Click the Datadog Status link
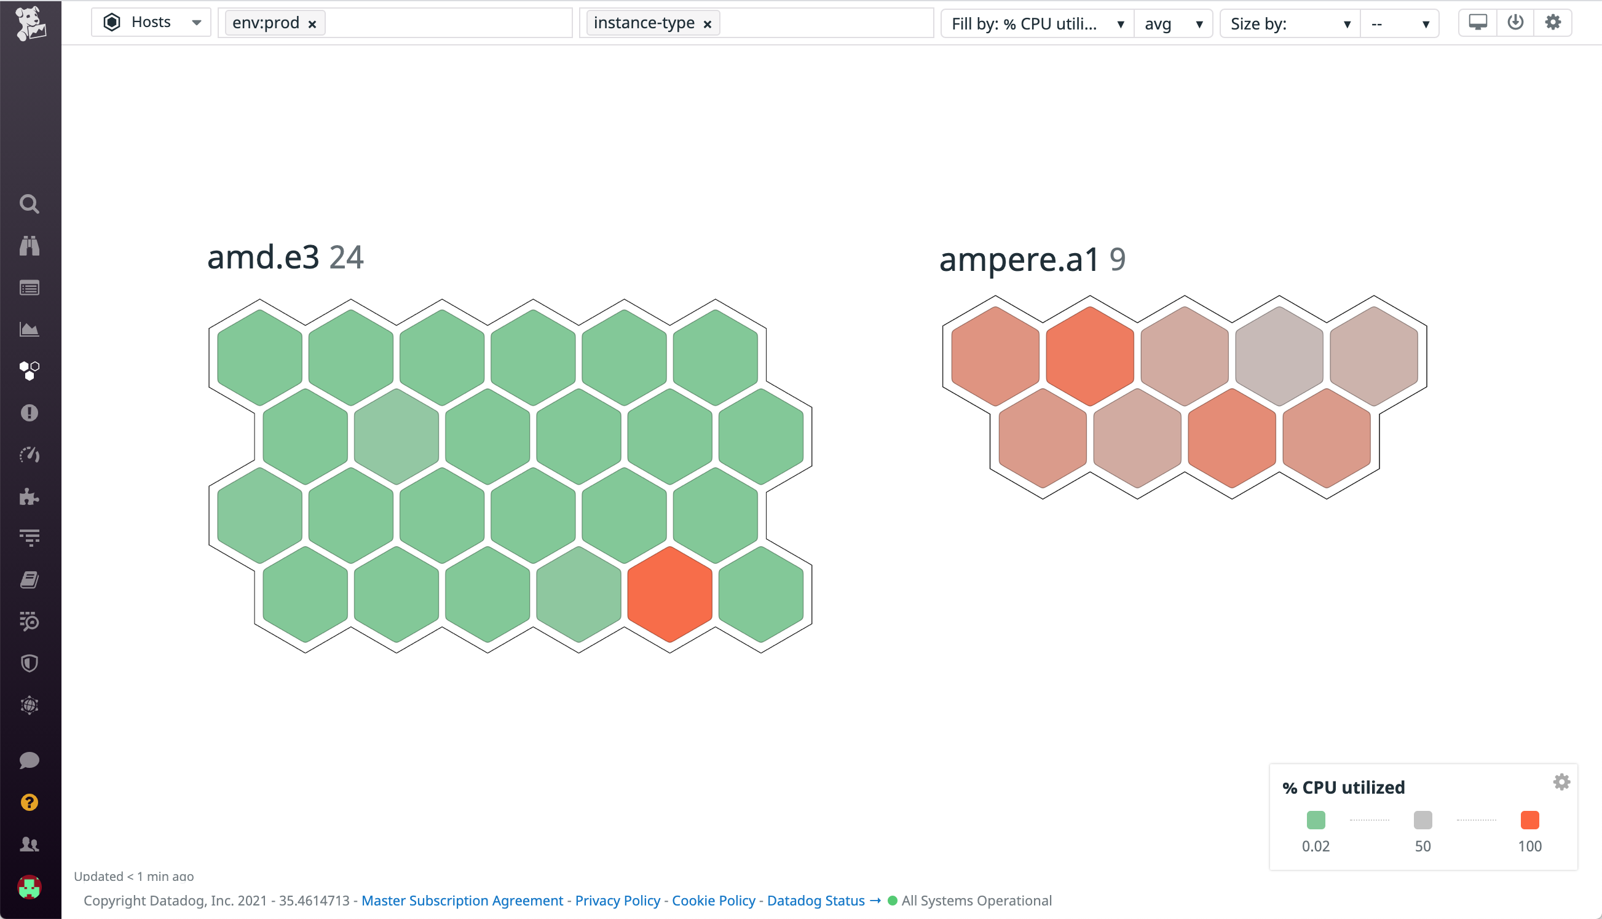 pos(816,901)
